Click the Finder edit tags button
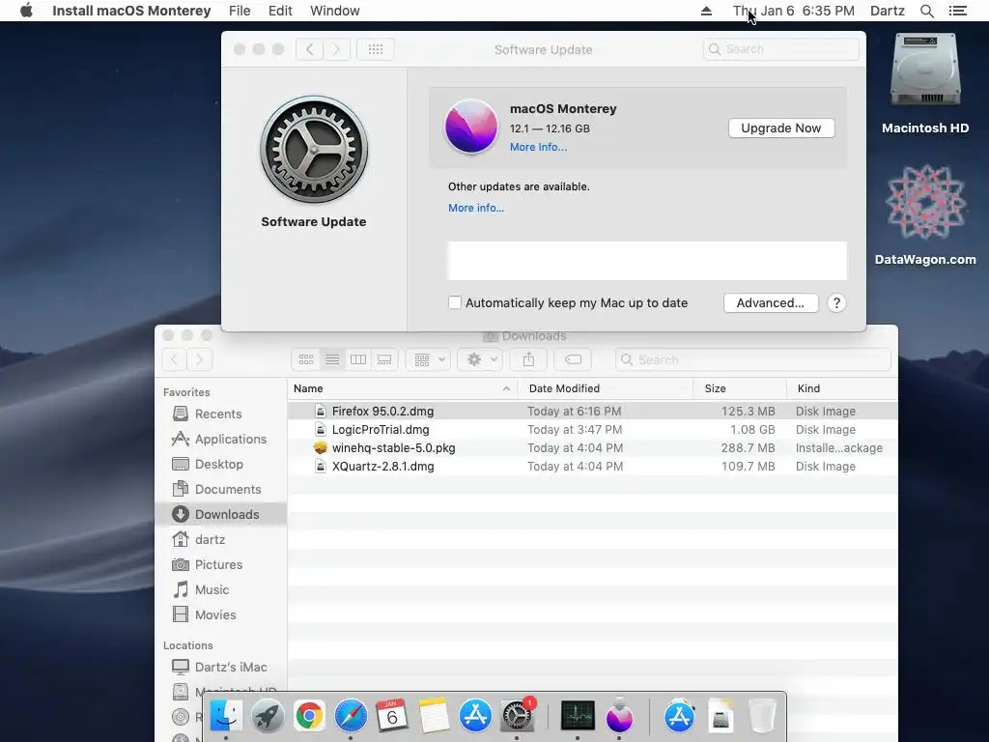 (x=573, y=359)
